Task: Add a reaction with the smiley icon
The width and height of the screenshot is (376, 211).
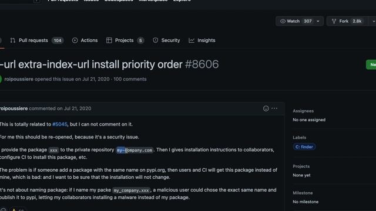Action: click(x=266, y=108)
